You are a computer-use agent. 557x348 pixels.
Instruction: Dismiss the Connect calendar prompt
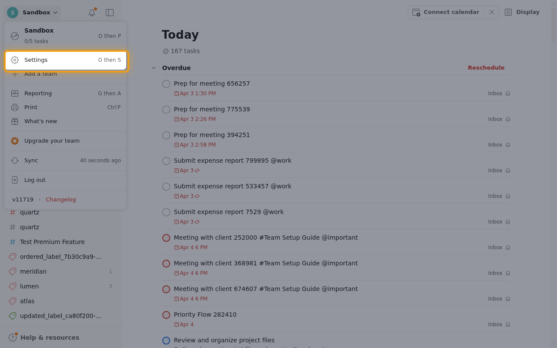(x=492, y=12)
